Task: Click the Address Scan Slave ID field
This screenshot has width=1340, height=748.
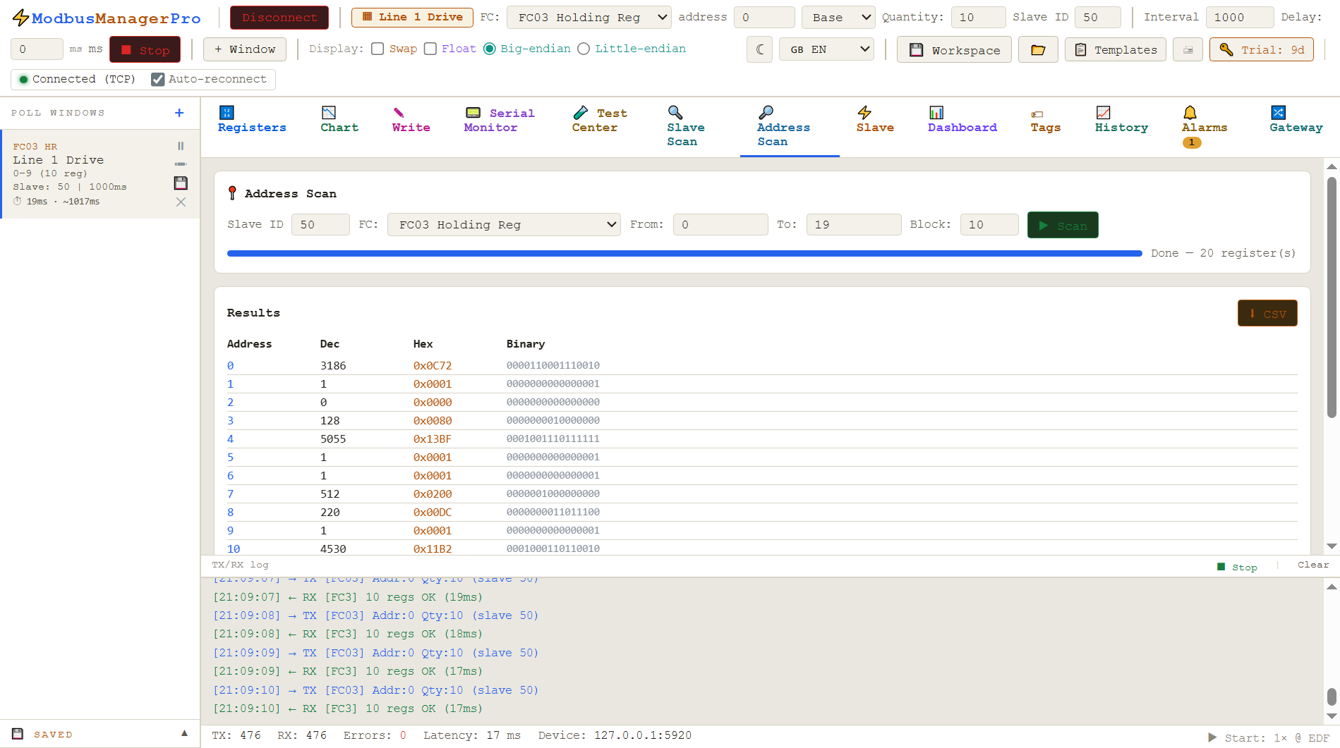Action: click(x=320, y=225)
